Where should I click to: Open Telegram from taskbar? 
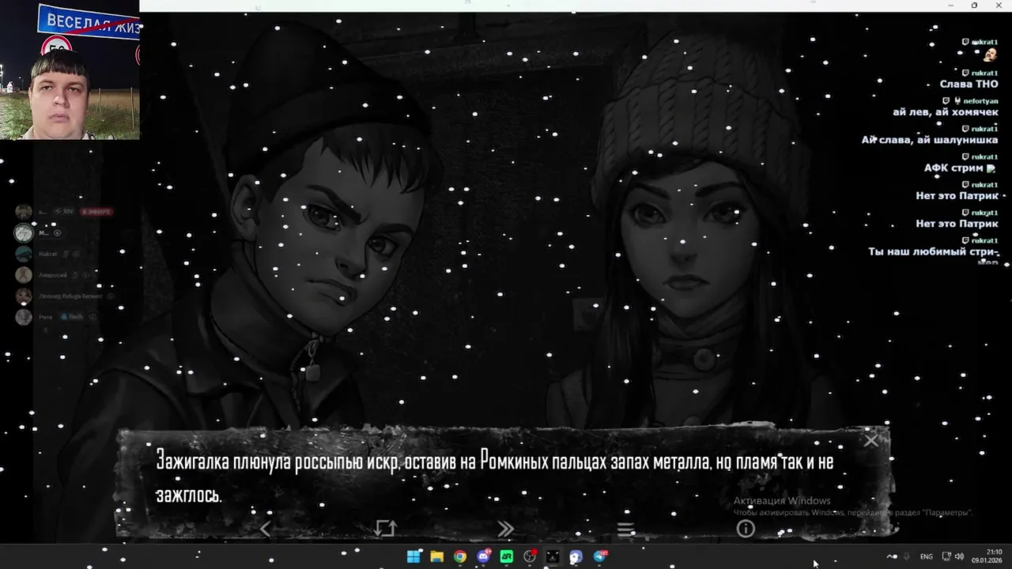click(600, 556)
